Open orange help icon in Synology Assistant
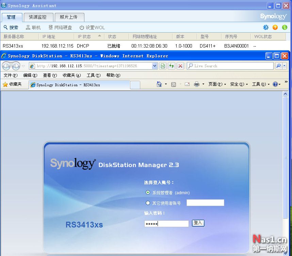 (x=275, y=27)
